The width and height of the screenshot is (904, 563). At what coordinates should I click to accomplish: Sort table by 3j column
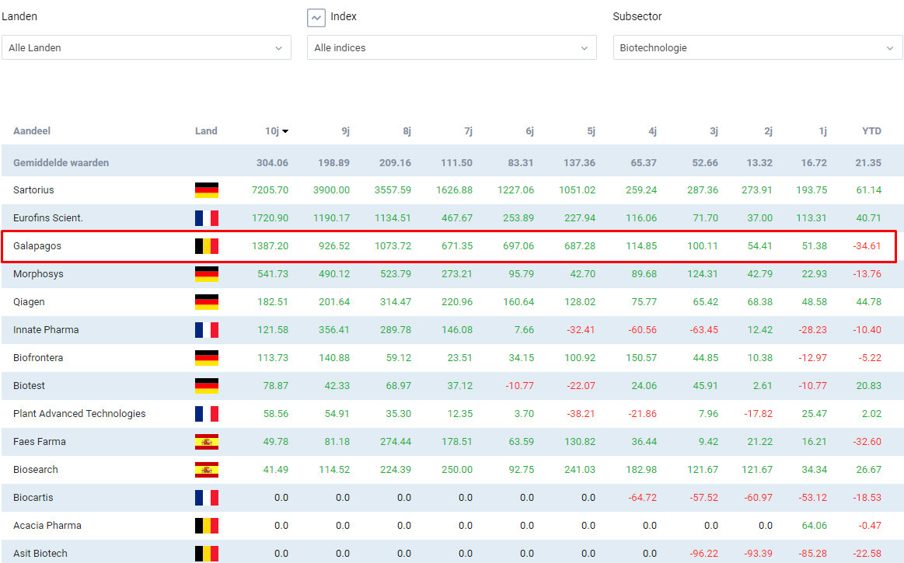tap(714, 131)
